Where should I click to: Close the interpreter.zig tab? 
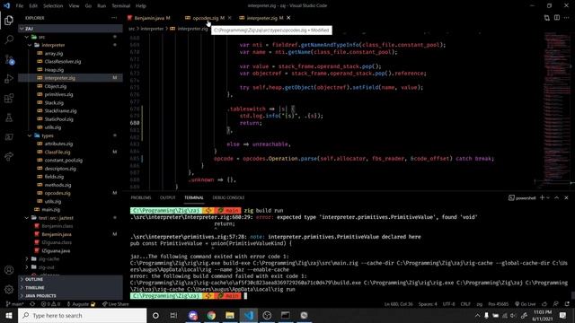click(x=288, y=18)
